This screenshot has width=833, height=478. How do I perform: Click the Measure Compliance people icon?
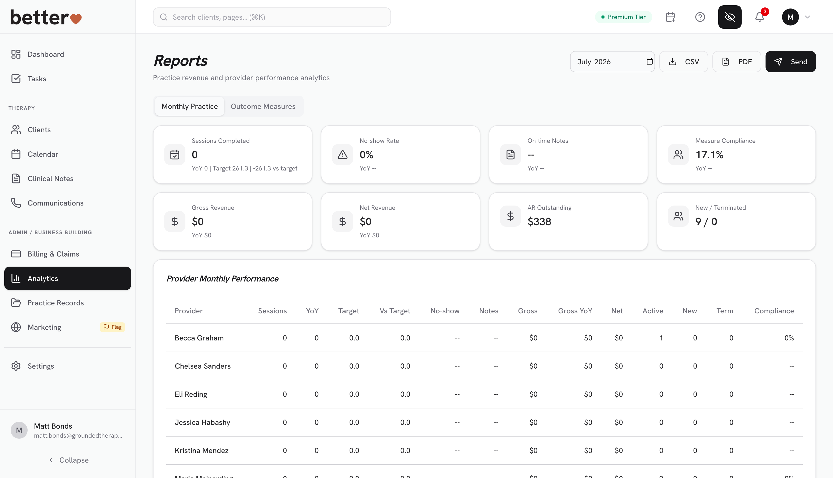[x=678, y=155]
